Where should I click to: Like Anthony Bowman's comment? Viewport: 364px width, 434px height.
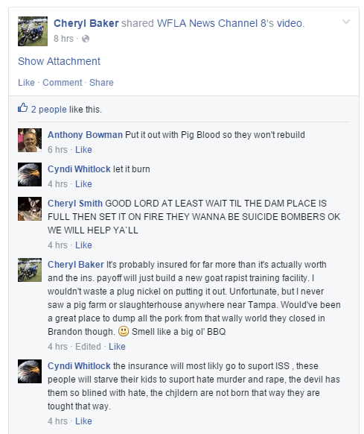(83, 150)
